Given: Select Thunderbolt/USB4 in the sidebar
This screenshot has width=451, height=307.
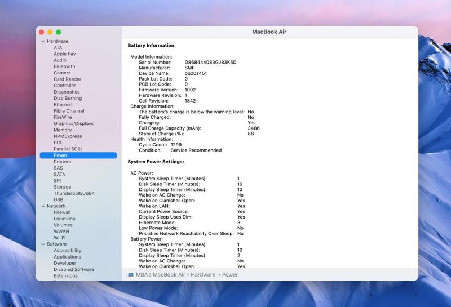Looking at the screenshot, I should 74,193.
